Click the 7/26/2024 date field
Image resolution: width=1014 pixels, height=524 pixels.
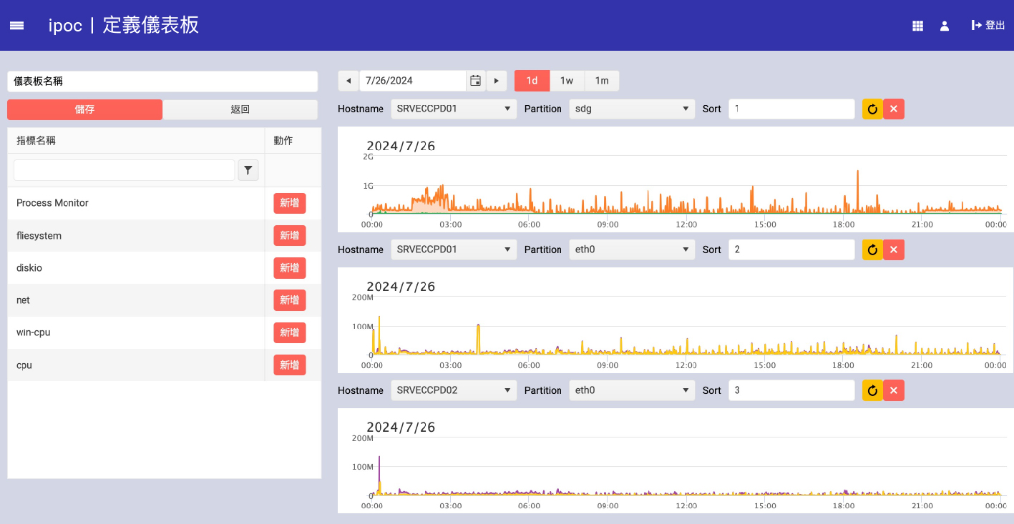413,81
